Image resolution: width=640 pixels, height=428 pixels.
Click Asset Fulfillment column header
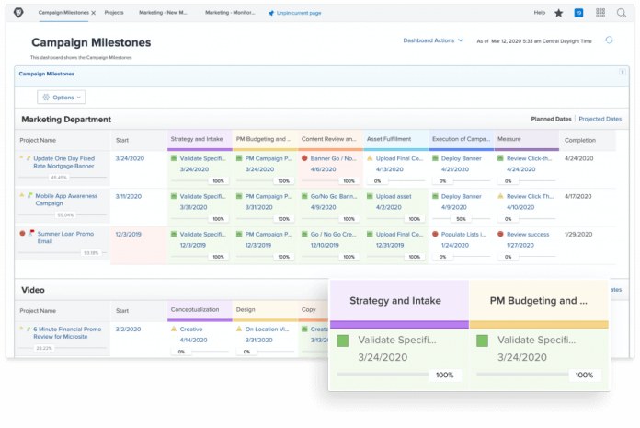395,140
